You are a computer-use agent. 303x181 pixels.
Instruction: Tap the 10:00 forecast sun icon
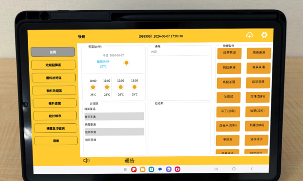[93, 88]
